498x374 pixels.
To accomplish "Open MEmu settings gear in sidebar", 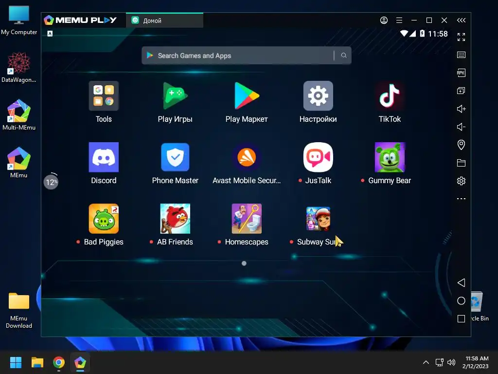I will tap(461, 181).
